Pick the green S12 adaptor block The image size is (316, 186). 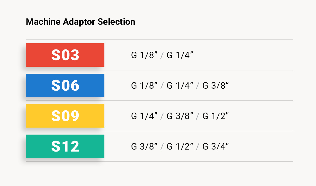coord(65,146)
